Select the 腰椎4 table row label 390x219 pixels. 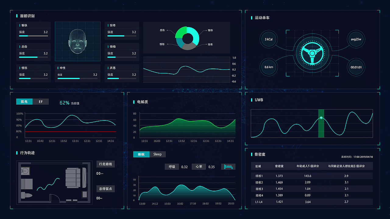pos(259,195)
